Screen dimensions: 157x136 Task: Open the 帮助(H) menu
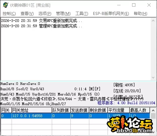point(140,14)
